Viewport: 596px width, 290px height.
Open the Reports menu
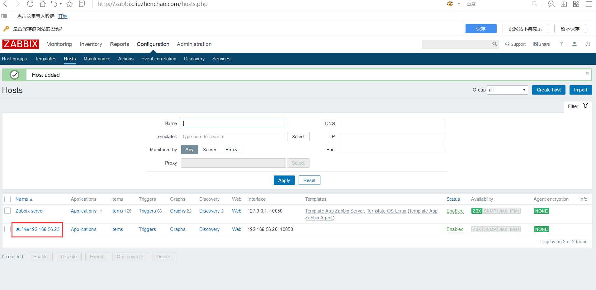(119, 44)
